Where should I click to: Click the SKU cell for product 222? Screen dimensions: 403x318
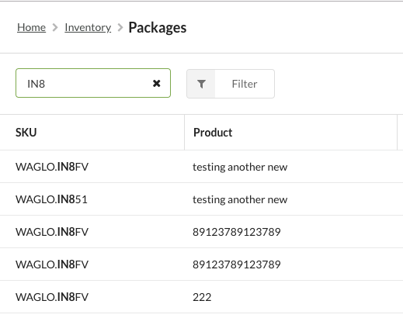tap(52, 297)
